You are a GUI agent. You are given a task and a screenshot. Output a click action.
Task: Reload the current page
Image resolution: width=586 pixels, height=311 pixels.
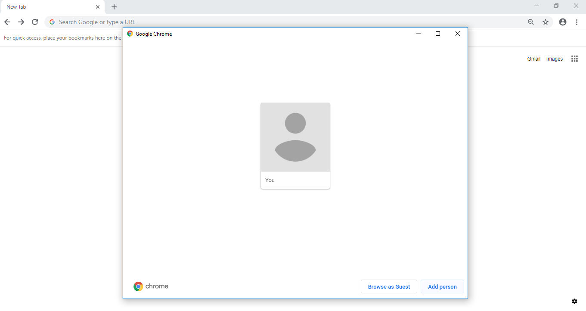pyautogui.click(x=35, y=22)
